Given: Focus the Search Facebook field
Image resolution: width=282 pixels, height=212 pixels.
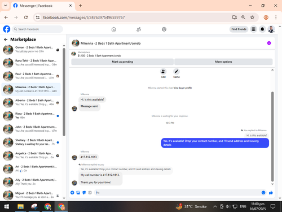Looking at the screenshot, I should point(38,29).
